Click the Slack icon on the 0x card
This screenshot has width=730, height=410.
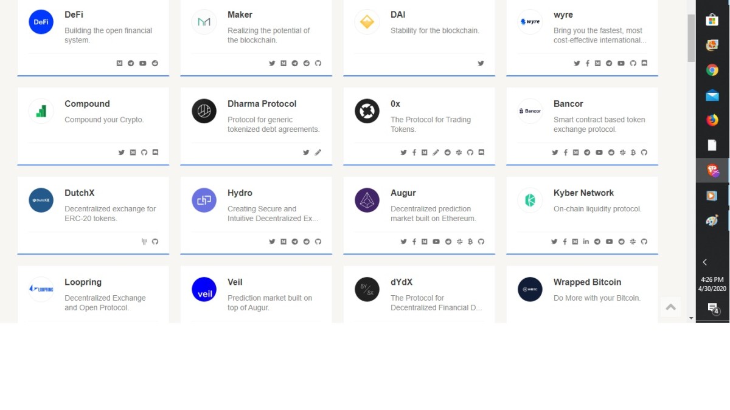tap(458, 152)
